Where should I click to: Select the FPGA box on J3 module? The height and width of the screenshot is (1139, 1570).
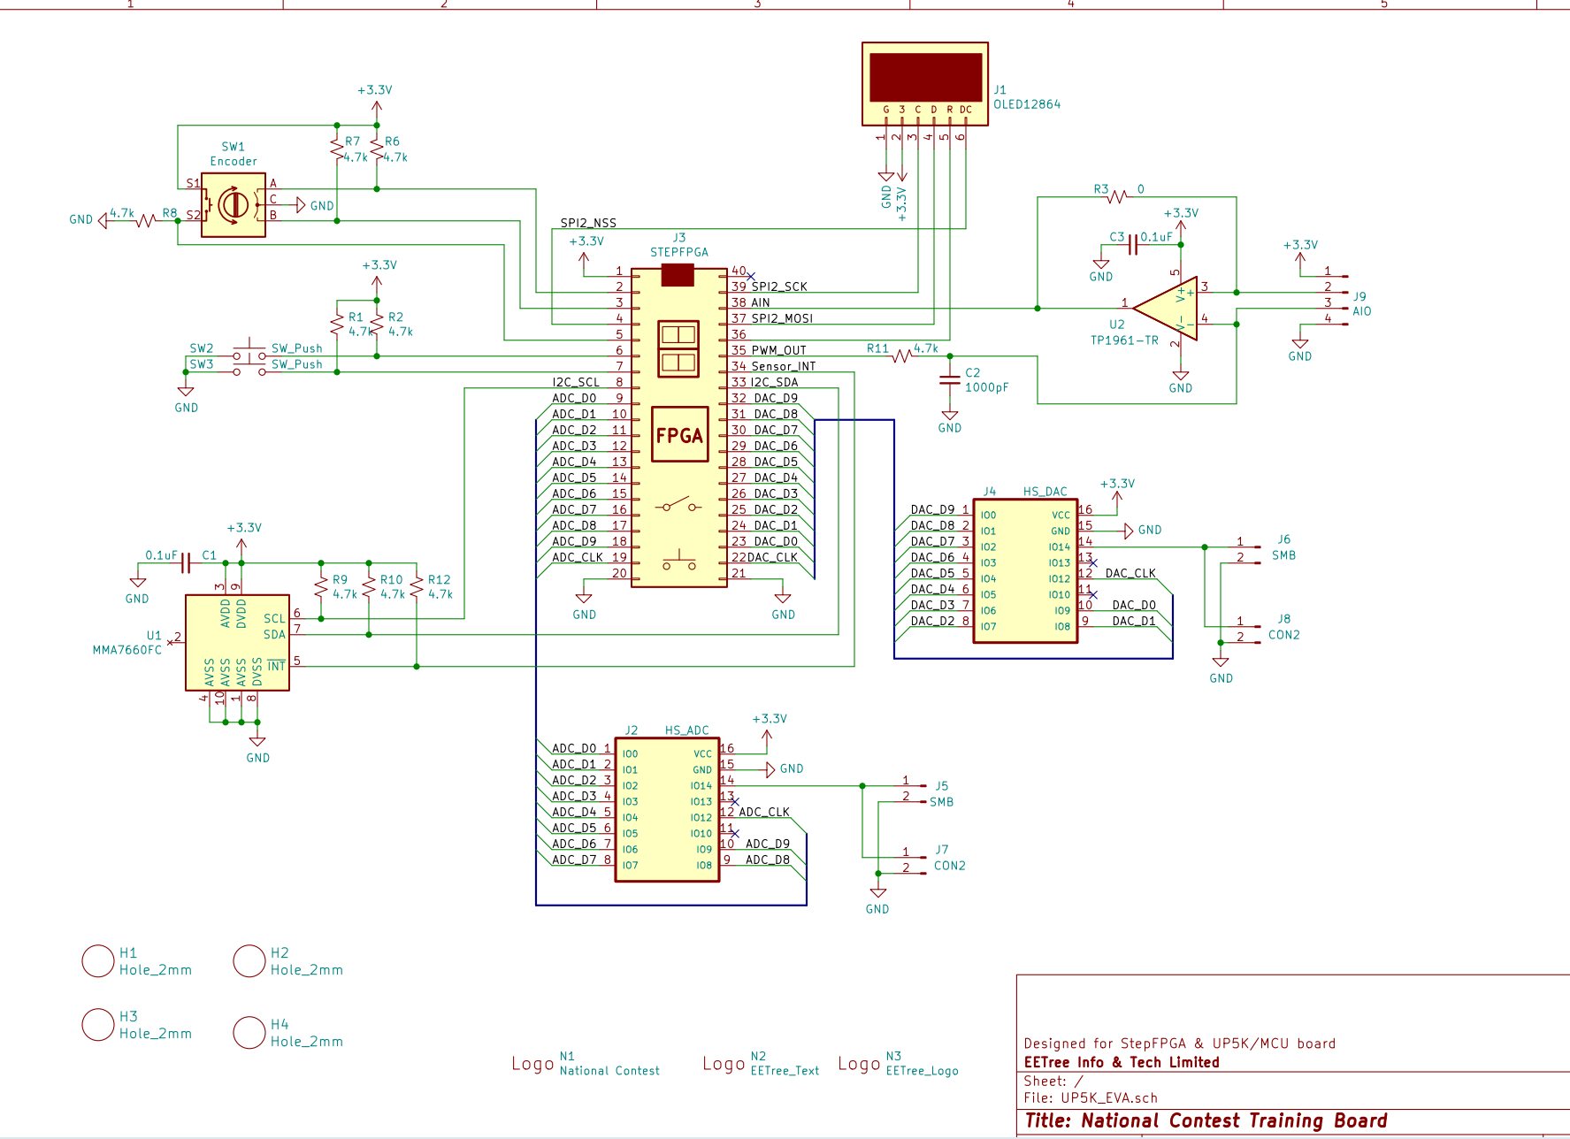679,434
